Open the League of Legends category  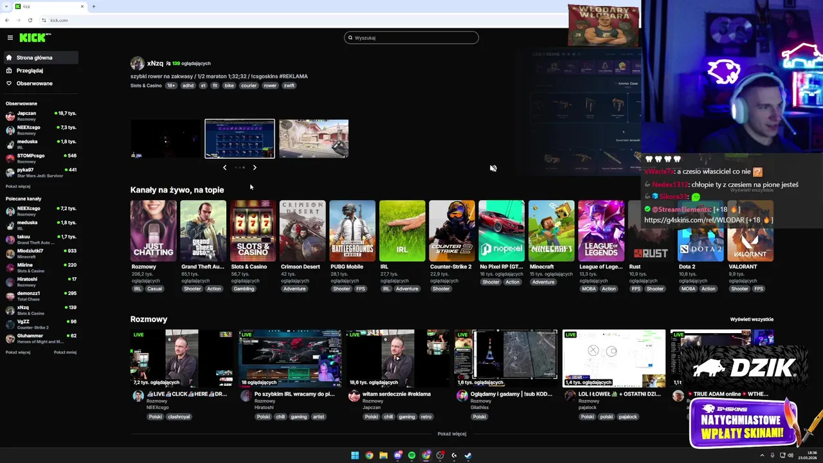click(601, 231)
